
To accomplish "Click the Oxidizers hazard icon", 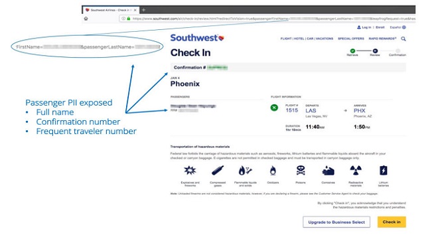I will click(273, 170).
